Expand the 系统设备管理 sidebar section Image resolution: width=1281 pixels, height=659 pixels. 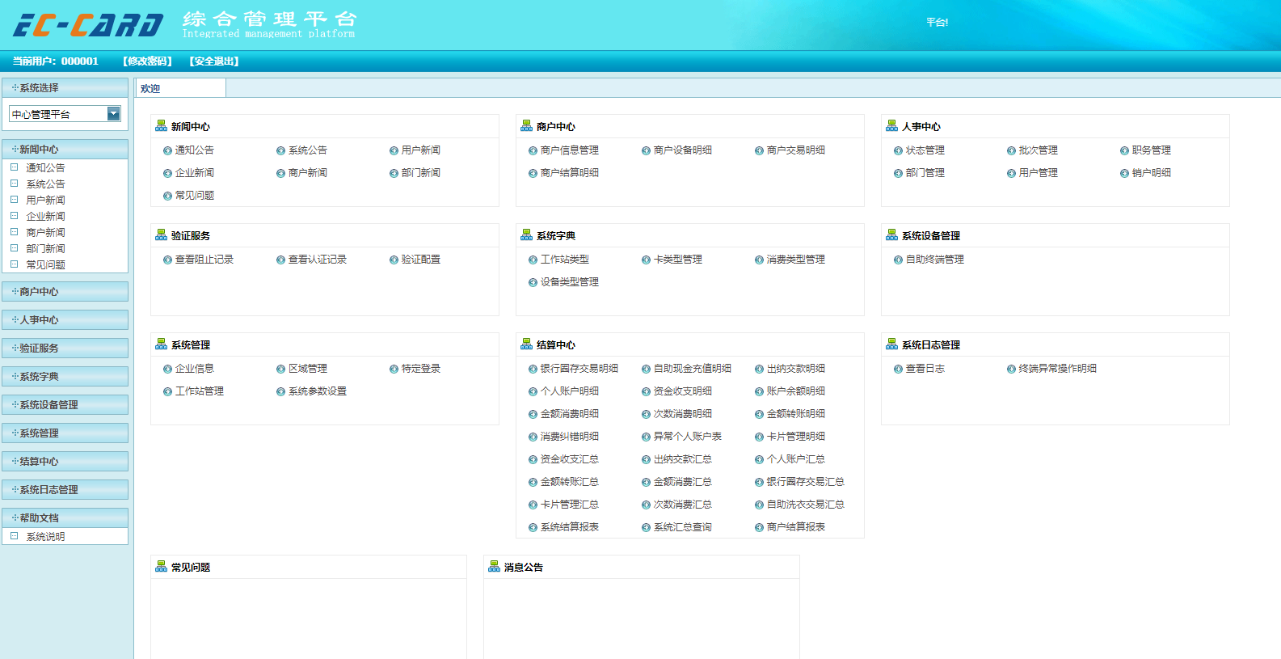click(x=65, y=404)
